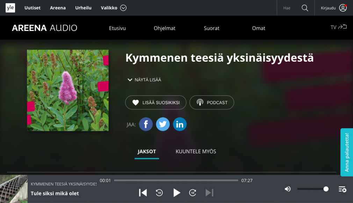
Task: Share on Twitter using the bird icon
Action: pyautogui.click(x=163, y=124)
